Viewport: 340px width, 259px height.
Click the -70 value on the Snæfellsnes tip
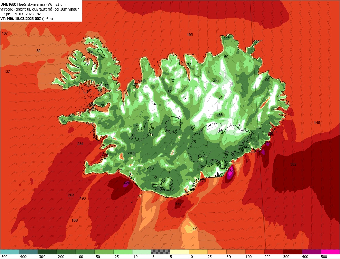pos(71,116)
